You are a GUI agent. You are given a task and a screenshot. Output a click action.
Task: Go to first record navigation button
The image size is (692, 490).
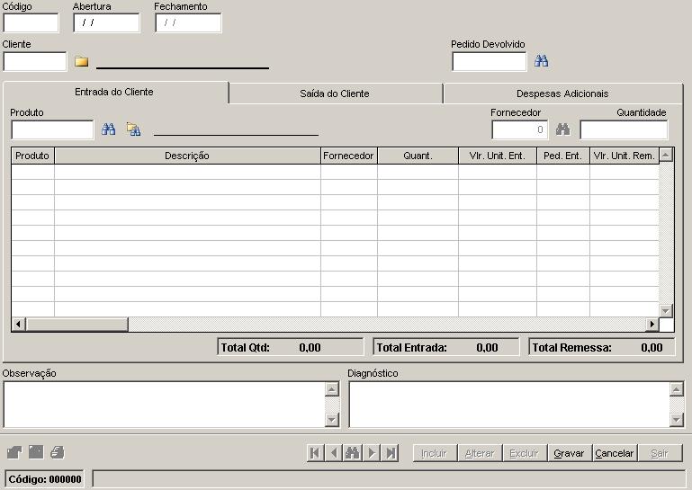315,453
